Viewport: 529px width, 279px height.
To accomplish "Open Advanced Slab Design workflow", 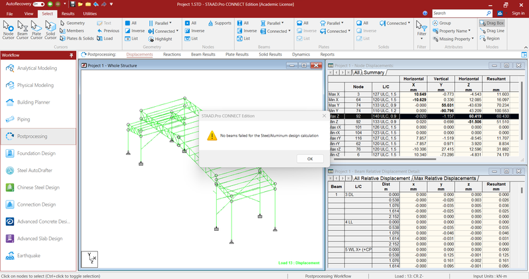I will coord(38,238).
